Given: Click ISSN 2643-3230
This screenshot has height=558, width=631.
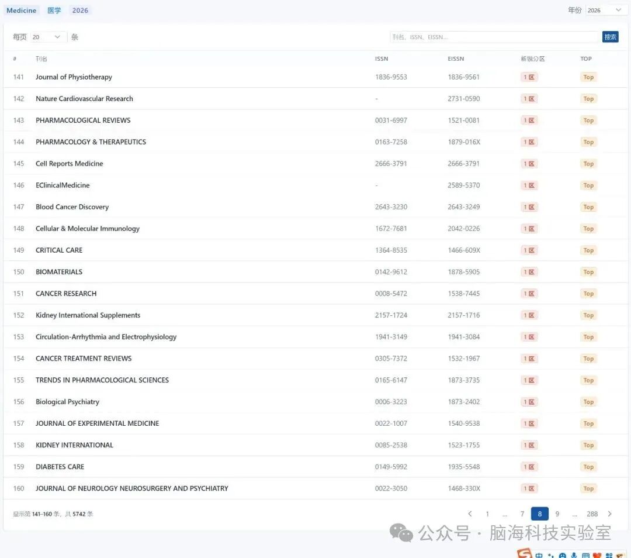Looking at the screenshot, I should [391, 207].
